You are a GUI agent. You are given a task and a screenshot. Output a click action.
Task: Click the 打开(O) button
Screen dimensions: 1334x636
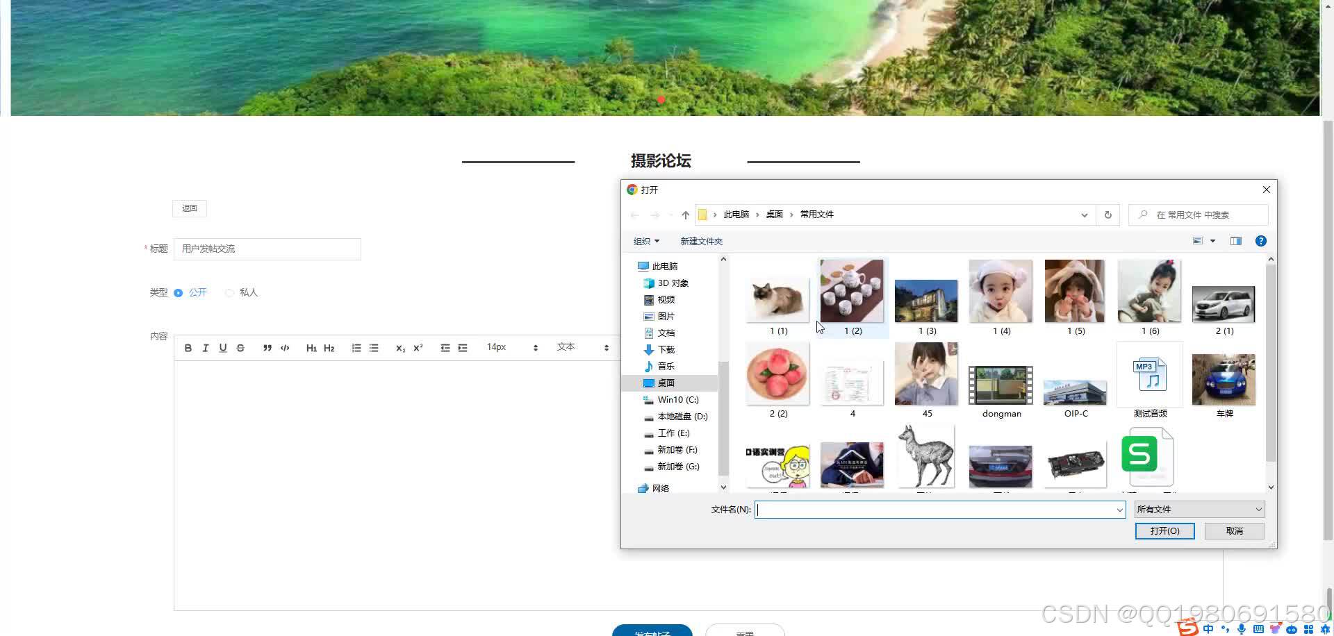[x=1164, y=530]
